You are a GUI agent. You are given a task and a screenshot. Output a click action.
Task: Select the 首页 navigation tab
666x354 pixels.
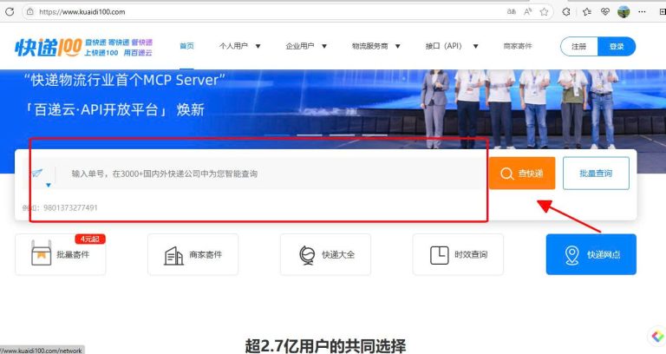tap(186, 47)
